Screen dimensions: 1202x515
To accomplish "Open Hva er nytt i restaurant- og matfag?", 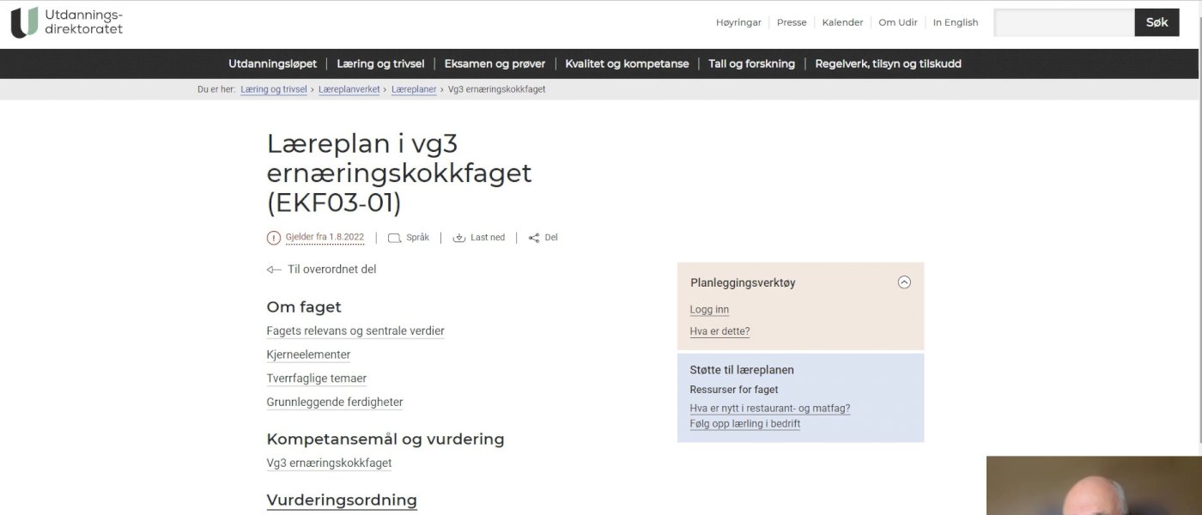I will click(770, 409).
